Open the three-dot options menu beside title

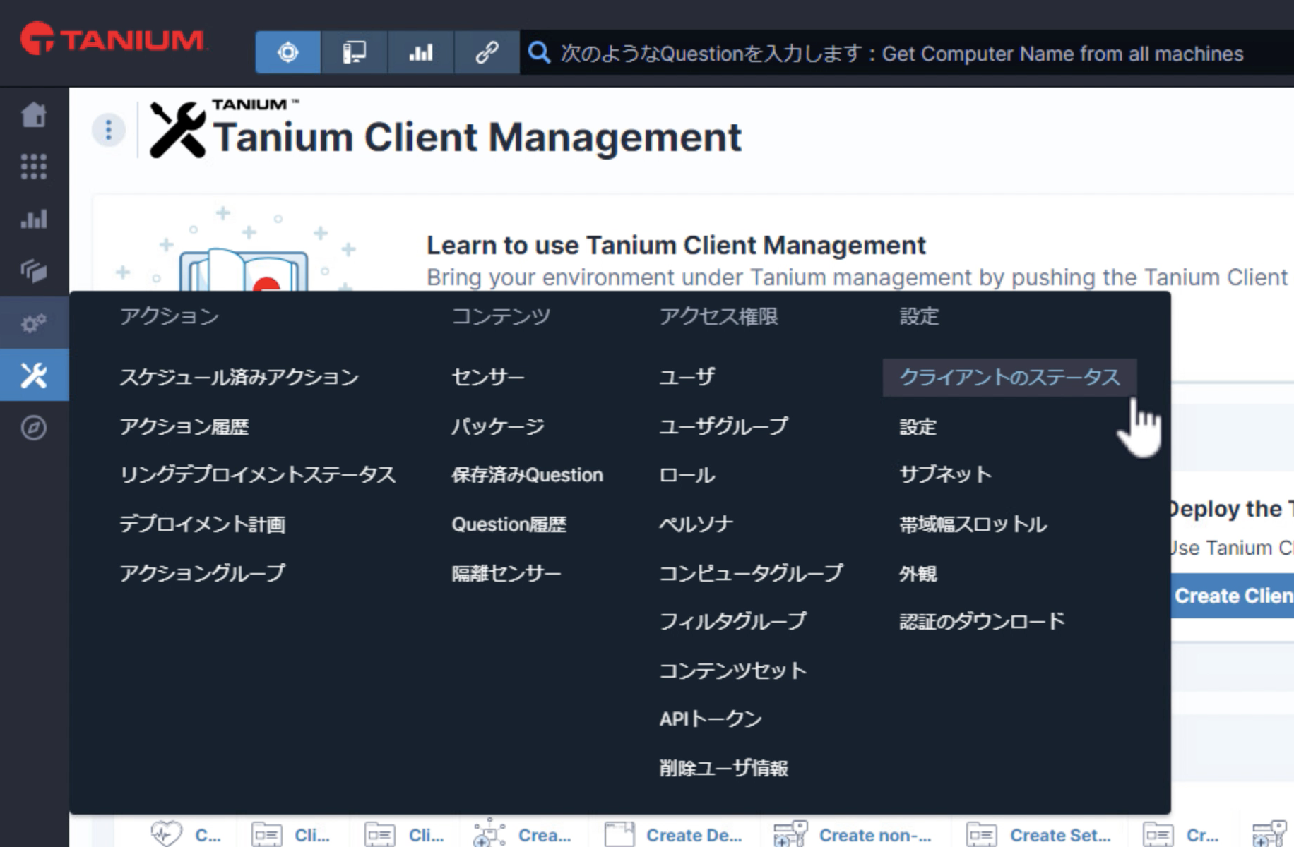(x=109, y=130)
